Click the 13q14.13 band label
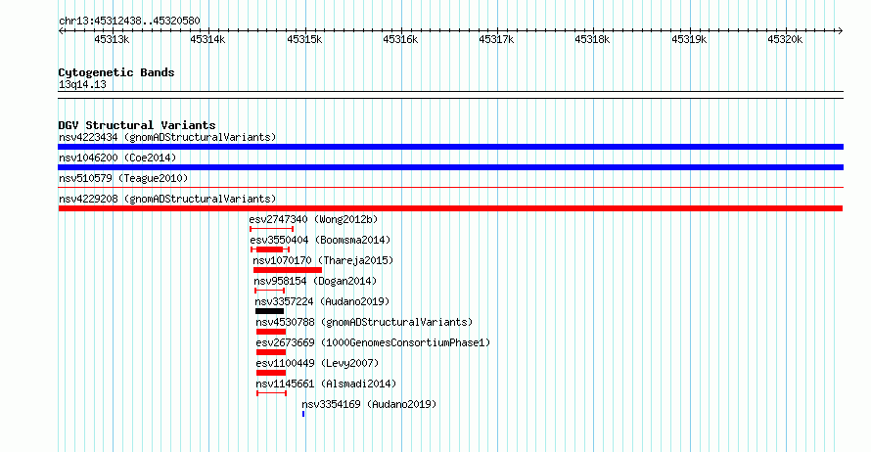871x452 pixels. pyautogui.click(x=82, y=84)
